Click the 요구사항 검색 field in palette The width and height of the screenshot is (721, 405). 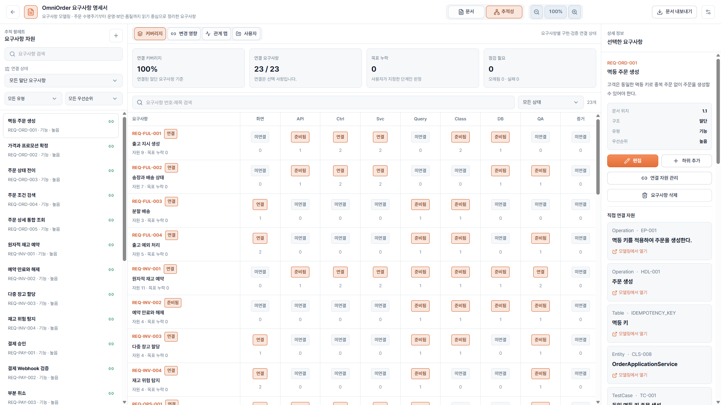coord(63,54)
